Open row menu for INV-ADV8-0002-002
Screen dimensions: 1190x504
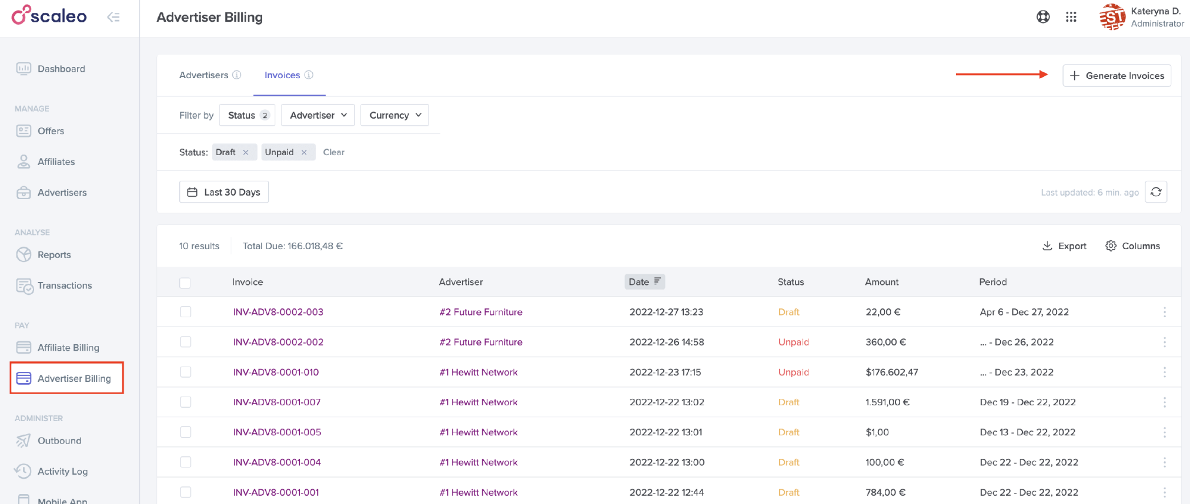point(1164,342)
